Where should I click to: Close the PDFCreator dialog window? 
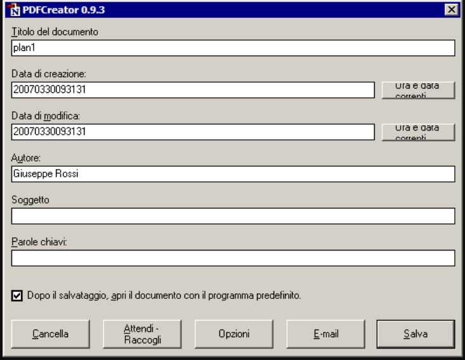pyautogui.click(x=452, y=10)
